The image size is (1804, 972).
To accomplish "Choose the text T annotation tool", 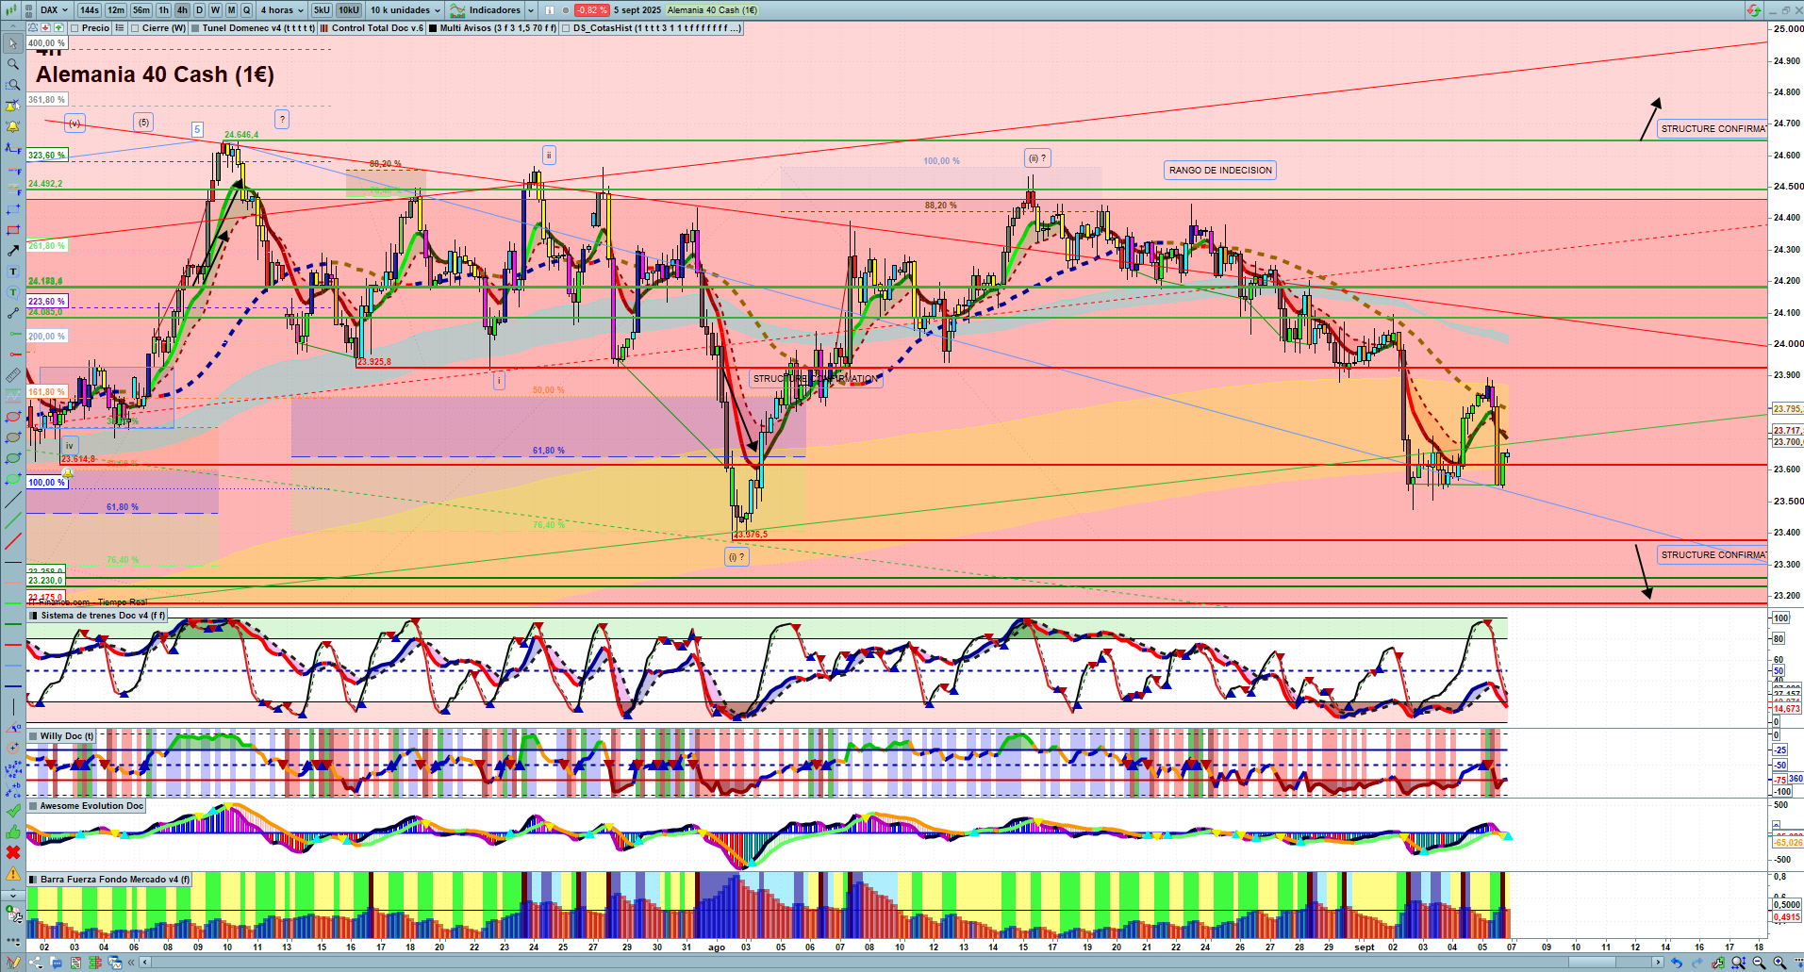I will pos(13,272).
